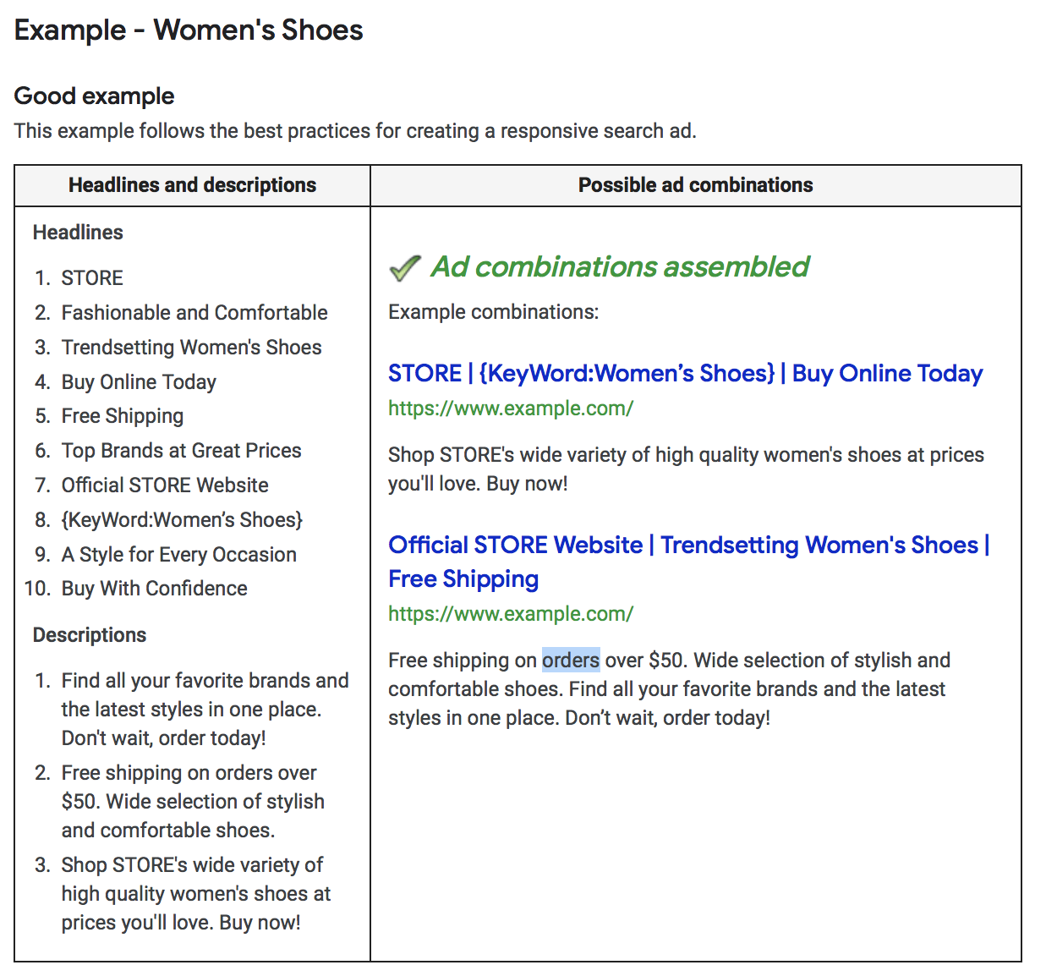Open the first ad headline link starting with STORE

[x=685, y=373]
